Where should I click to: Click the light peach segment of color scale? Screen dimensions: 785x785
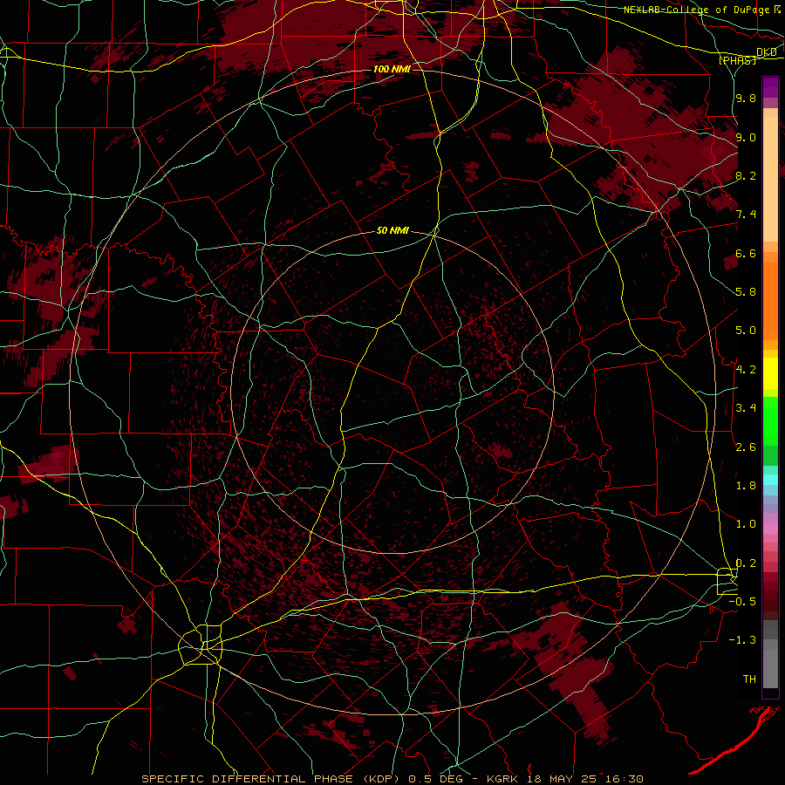point(770,179)
